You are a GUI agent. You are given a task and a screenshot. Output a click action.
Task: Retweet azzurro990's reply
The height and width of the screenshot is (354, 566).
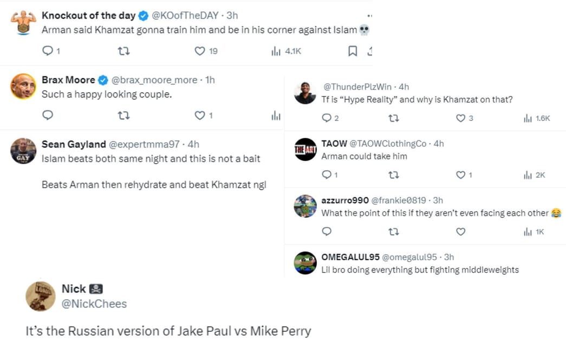[x=394, y=231]
